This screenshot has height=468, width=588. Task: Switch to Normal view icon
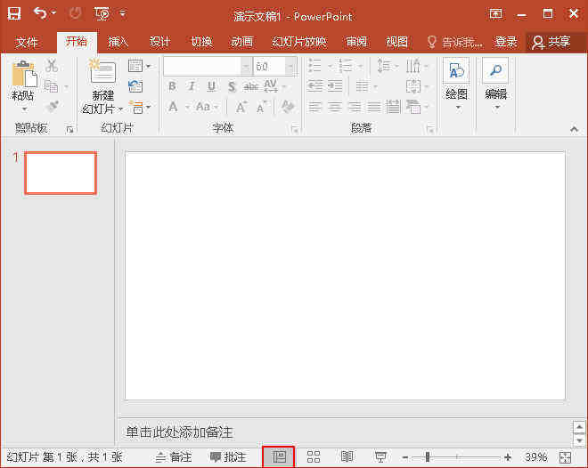[279, 456]
